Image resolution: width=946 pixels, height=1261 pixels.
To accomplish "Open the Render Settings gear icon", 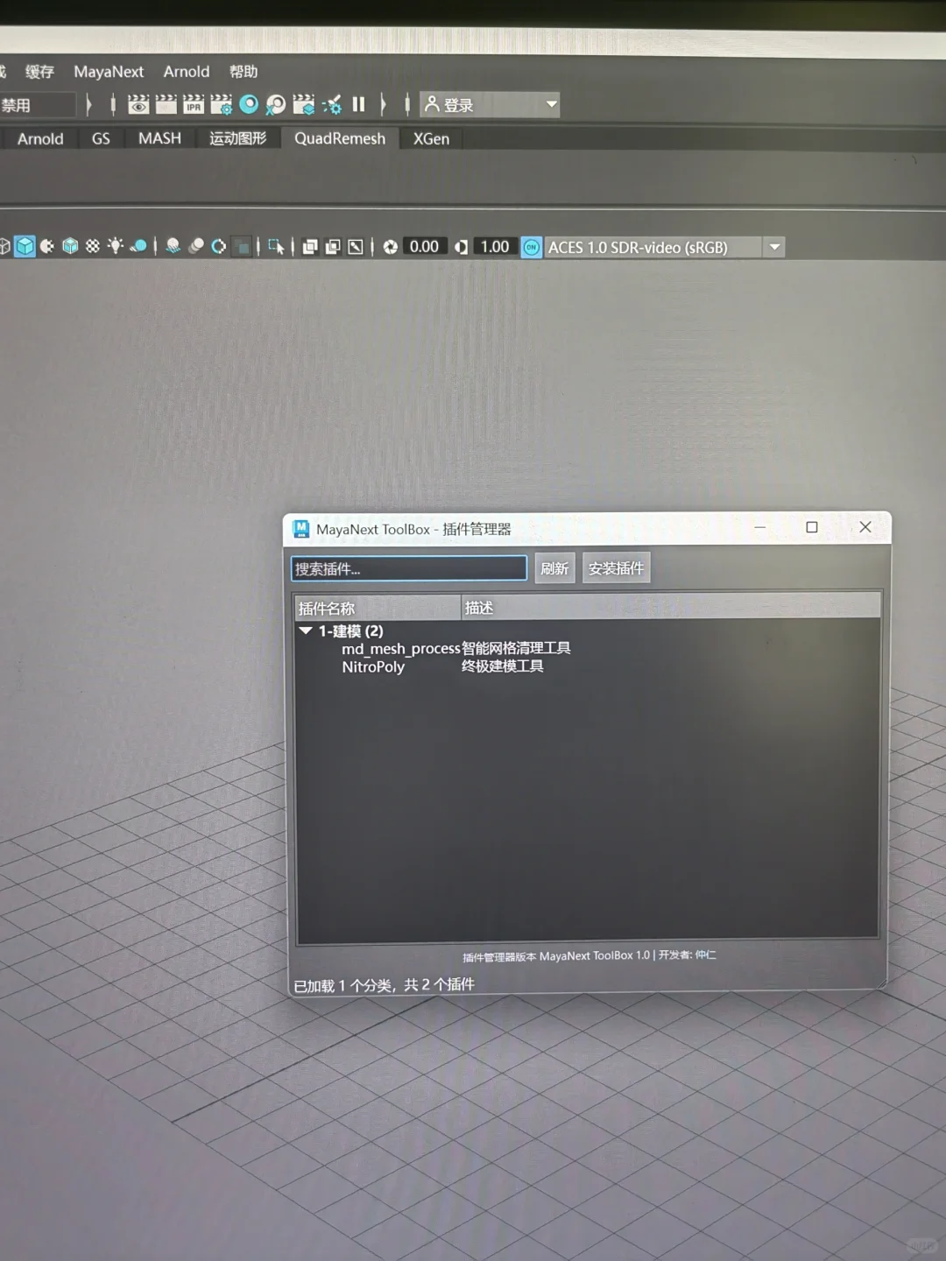I will pos(222,104).
